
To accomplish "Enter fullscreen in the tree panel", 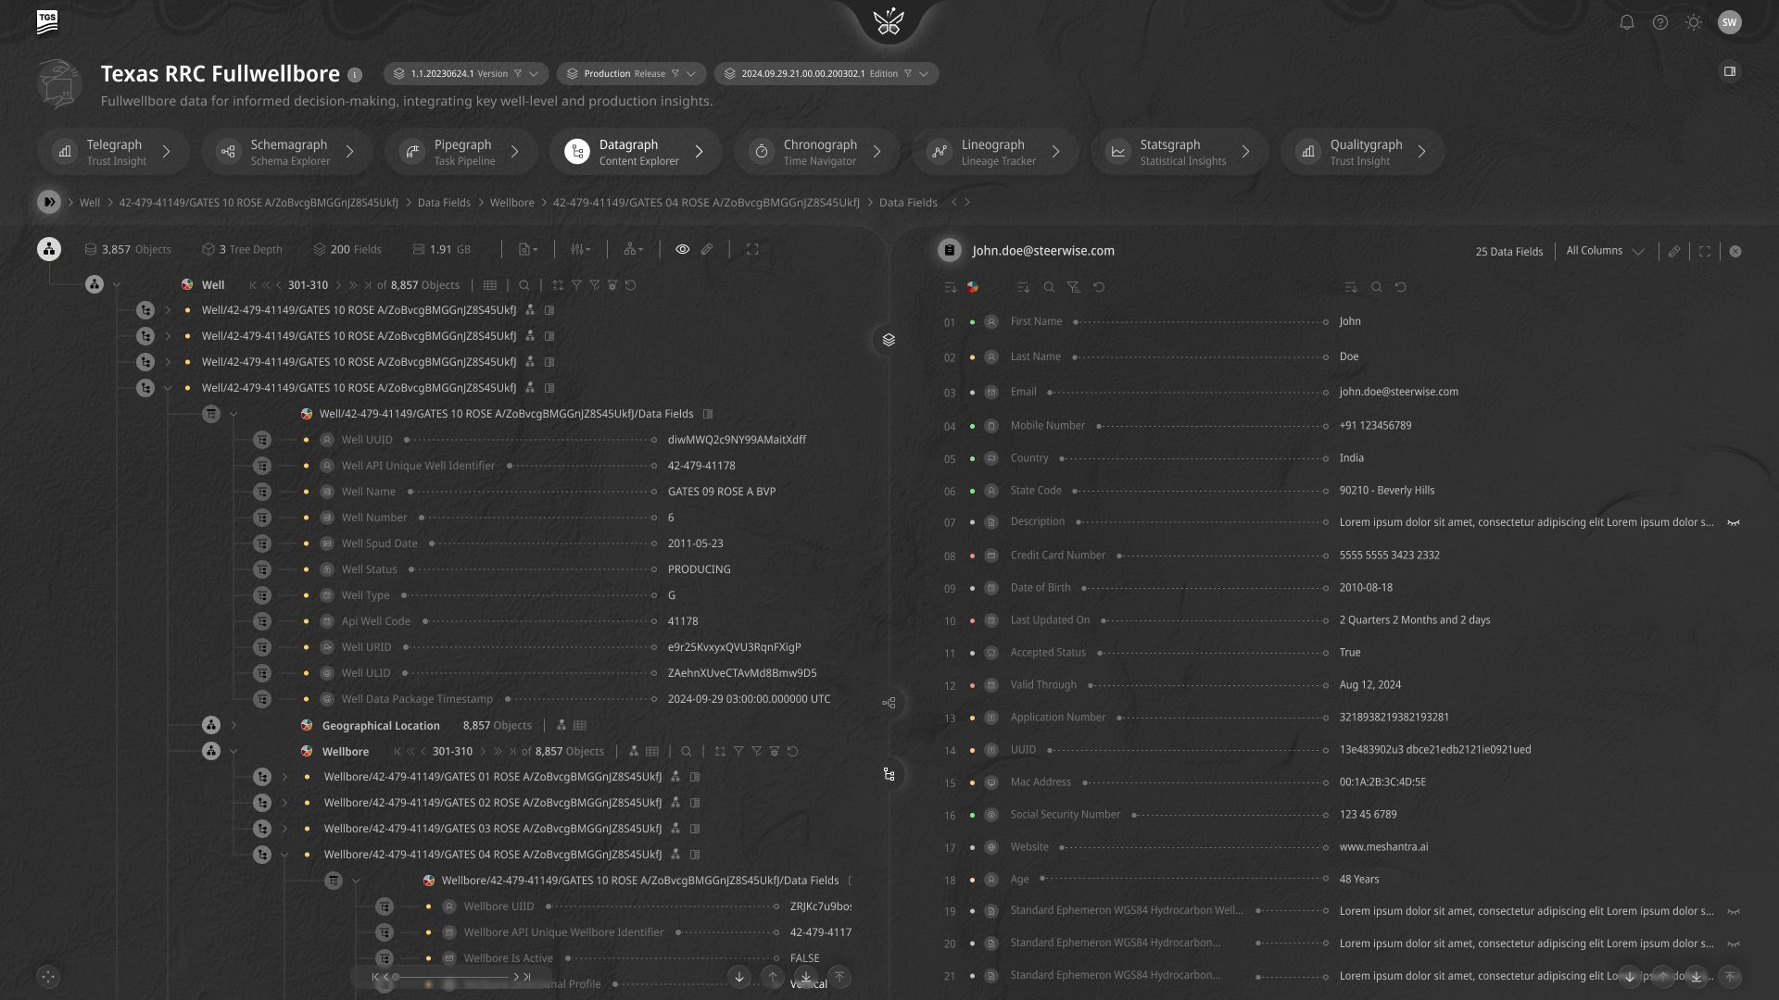I will pyautogui.click(x=752, y=249).
